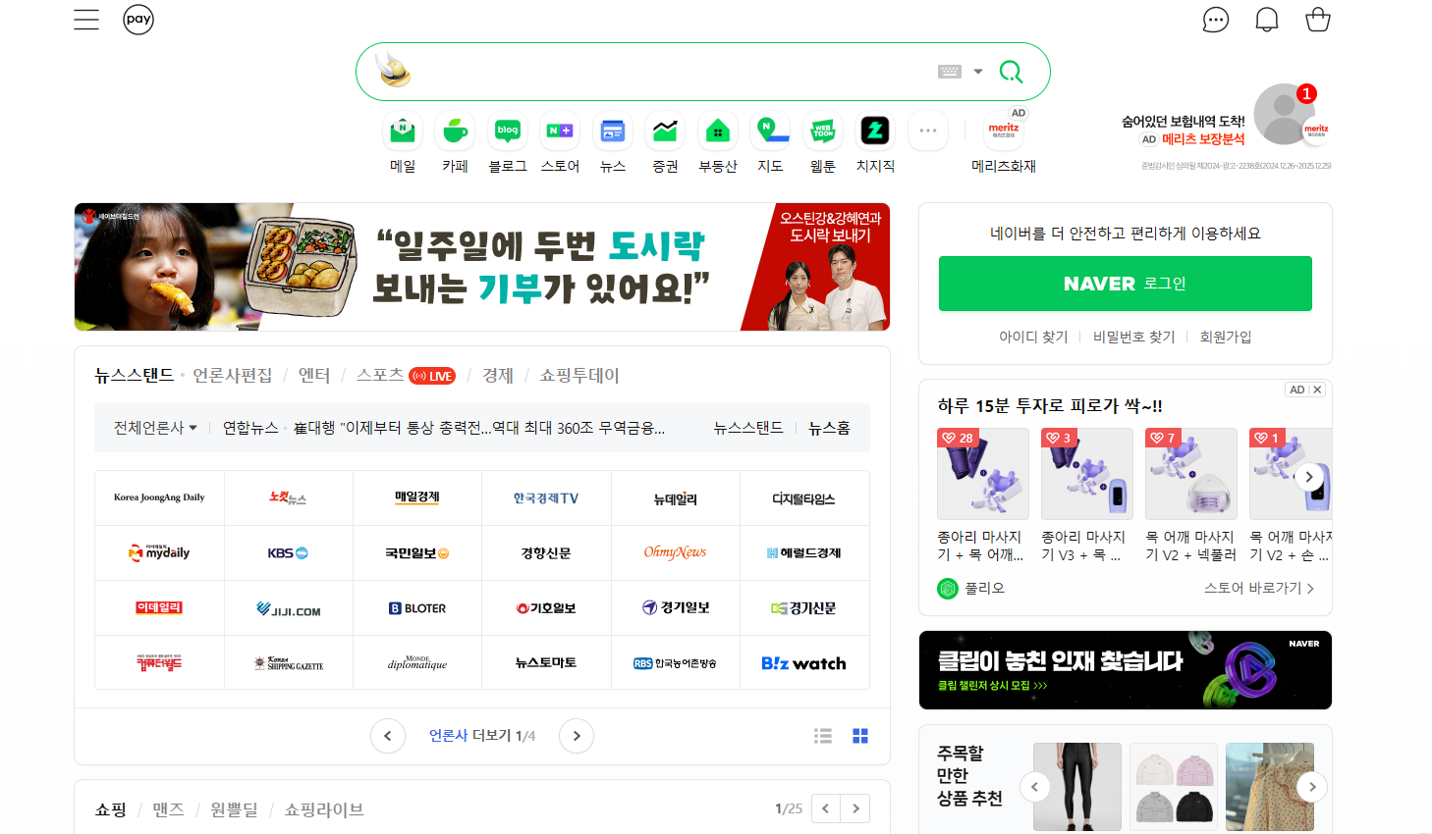1432x834 pixels.
Task: Open the 뉴스 shortcut icon
Action: click(x=613, y=142)
